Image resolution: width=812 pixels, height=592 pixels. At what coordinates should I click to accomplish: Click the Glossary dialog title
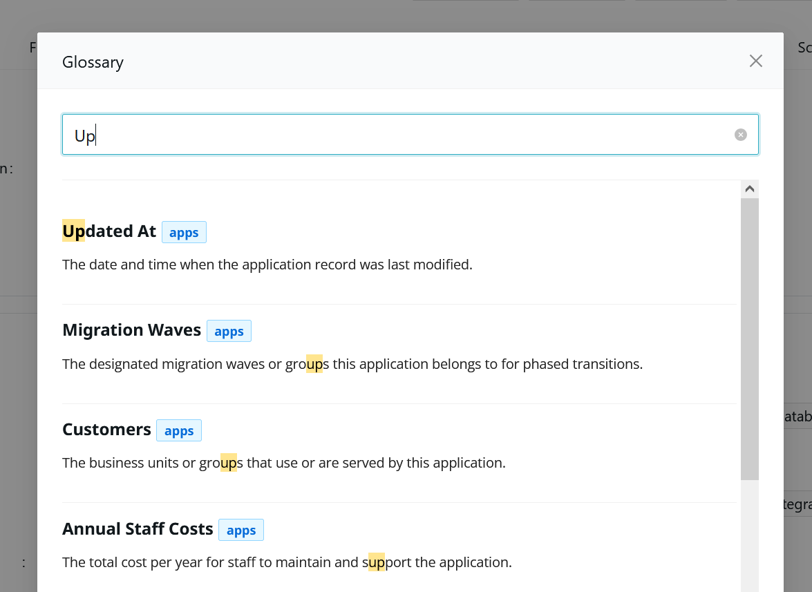point(93,62)
